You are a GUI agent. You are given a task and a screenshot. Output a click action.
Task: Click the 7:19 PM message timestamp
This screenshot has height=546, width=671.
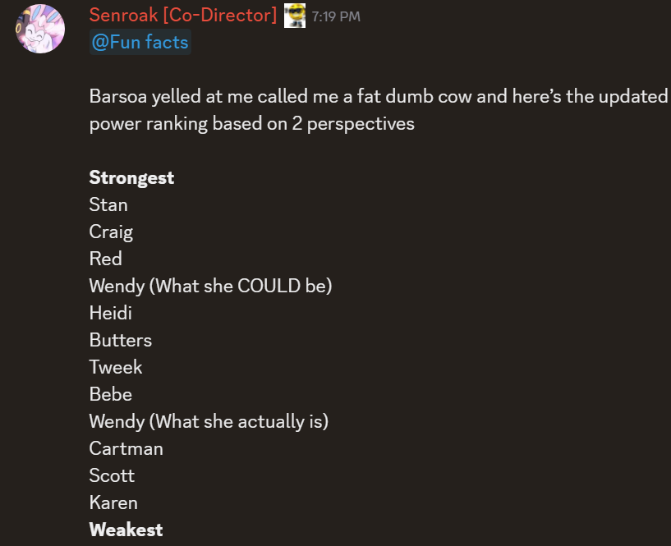pyautogui.click(x=336, y=16)
